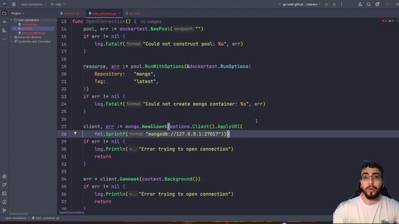
Task: Open Search Everywhere magnifier icon
Action: [x=368, y=4]
